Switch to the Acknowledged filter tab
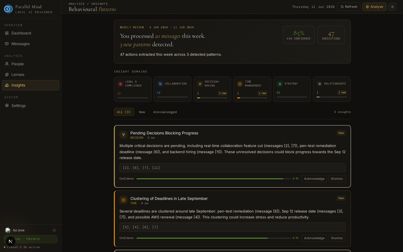The height and width of the screenshot is (252, 403). pos(165,112)
